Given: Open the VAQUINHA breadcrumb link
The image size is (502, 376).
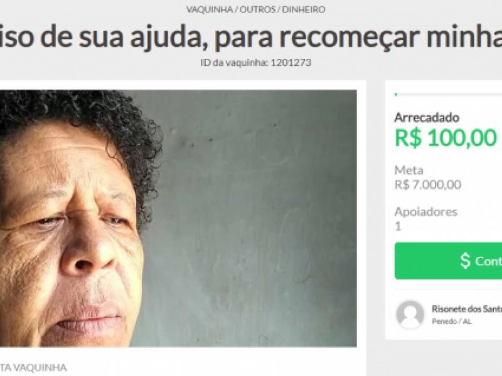Looking at the screenshot, I should (x=210, y=9).
